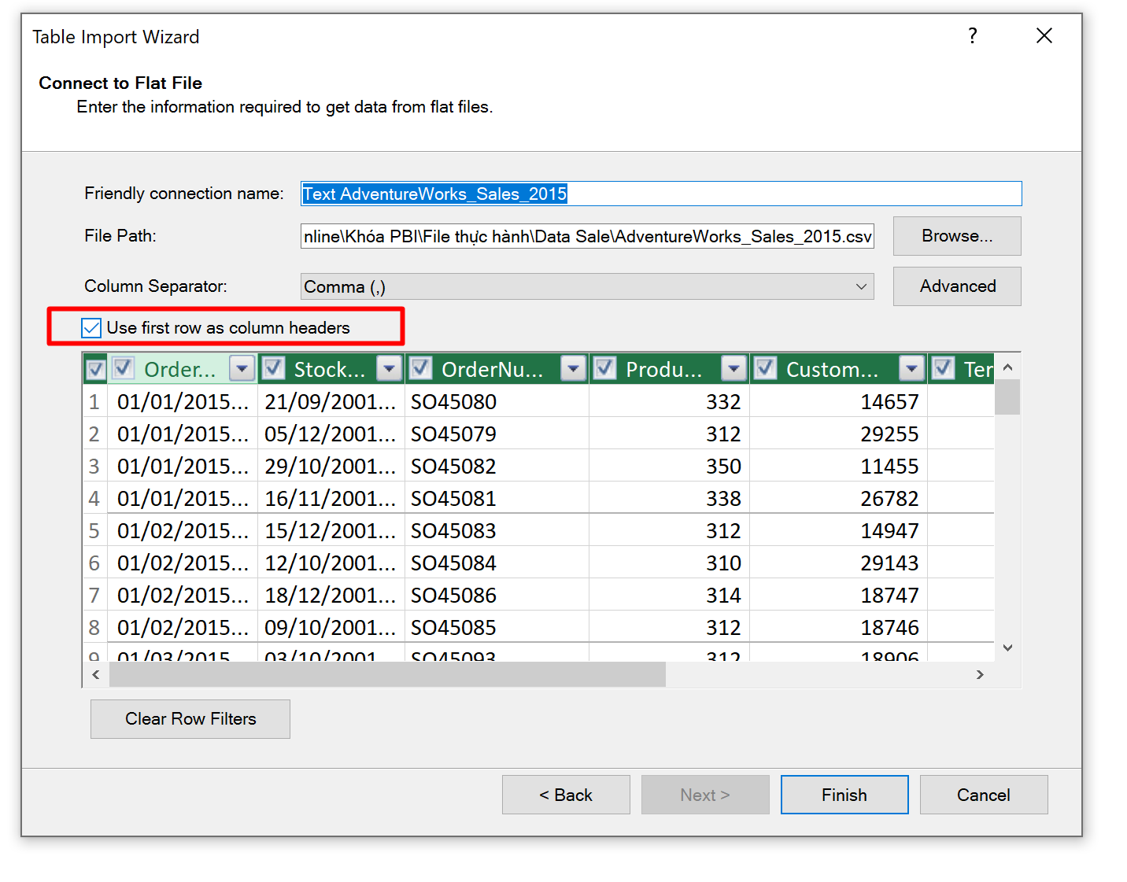
Task: Toggle the OrderNu column checkbox
Action: (421, 368)
